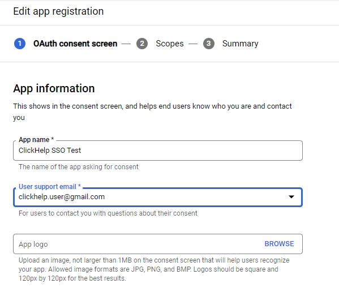Focus the App name input field

pyautogui.click(x=158, y=151)
